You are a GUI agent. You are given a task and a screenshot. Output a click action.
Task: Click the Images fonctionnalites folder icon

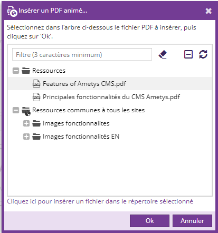tap(36, 123)
